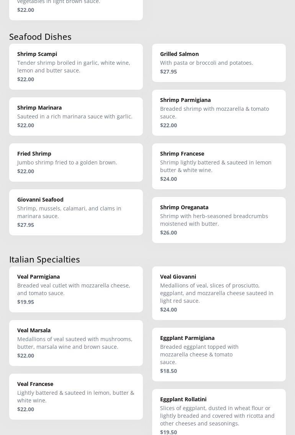
Task: Click the $19.95 price under Veal Parmigiana
Action: (x=26, y=302)
